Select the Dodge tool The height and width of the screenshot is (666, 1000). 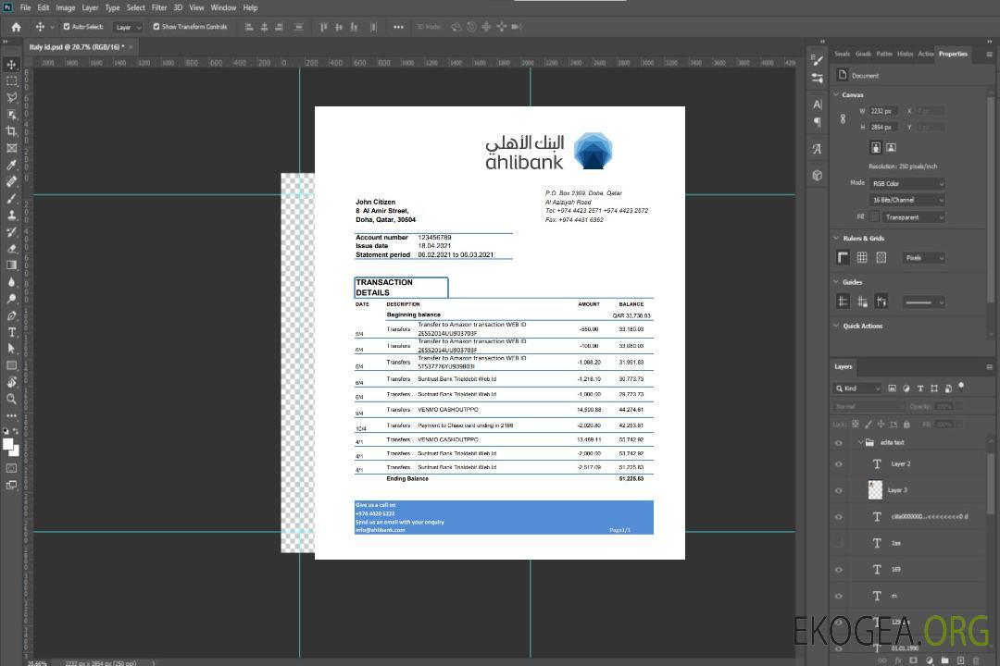tap(11, 298)
